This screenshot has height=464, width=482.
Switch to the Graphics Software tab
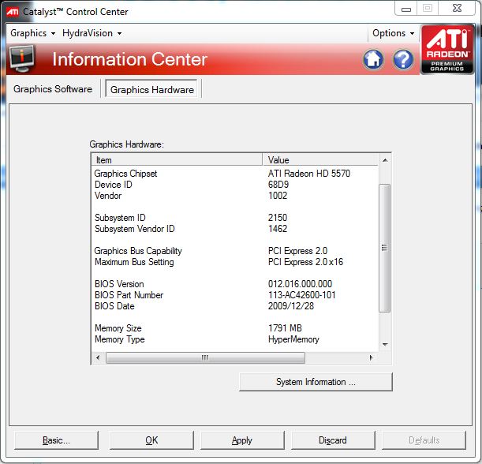[x=53, y=89]
